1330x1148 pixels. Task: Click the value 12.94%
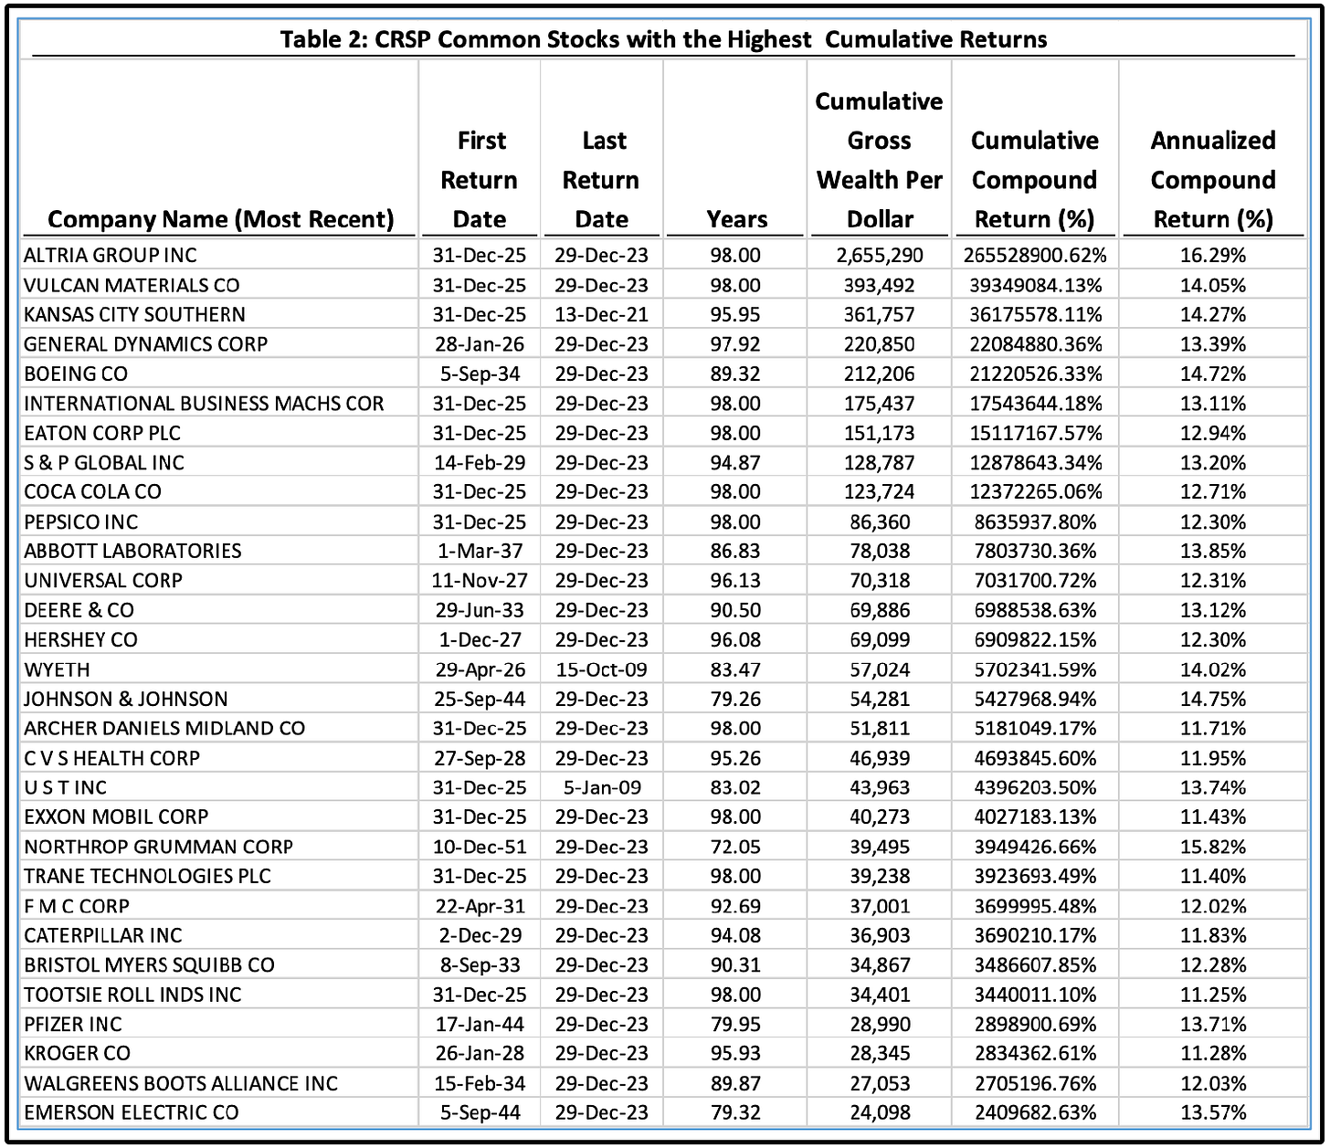click(x=1213, y=433)
